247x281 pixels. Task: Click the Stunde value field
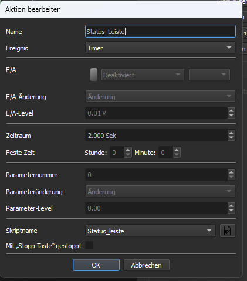coord(117,153)
